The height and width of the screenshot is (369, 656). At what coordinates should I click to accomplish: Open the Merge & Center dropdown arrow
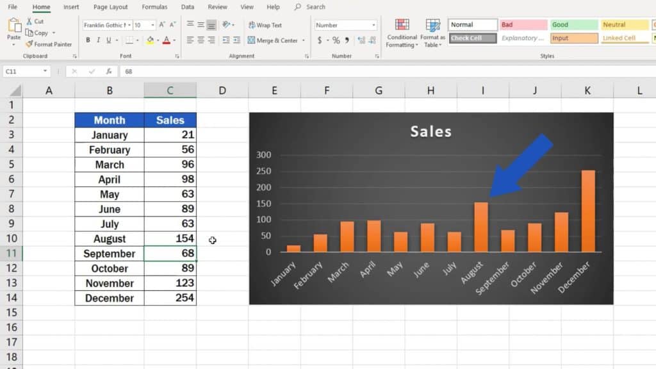[304, 40]
